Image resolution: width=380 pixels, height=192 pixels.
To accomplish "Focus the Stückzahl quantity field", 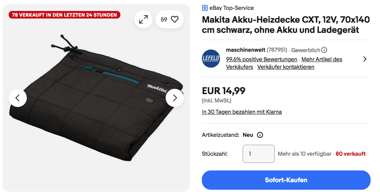I will click(258, 154).
